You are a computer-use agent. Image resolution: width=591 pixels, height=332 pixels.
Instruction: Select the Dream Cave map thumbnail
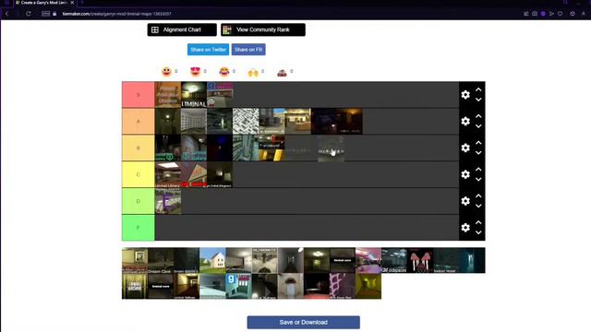click(x=161, y=260)
